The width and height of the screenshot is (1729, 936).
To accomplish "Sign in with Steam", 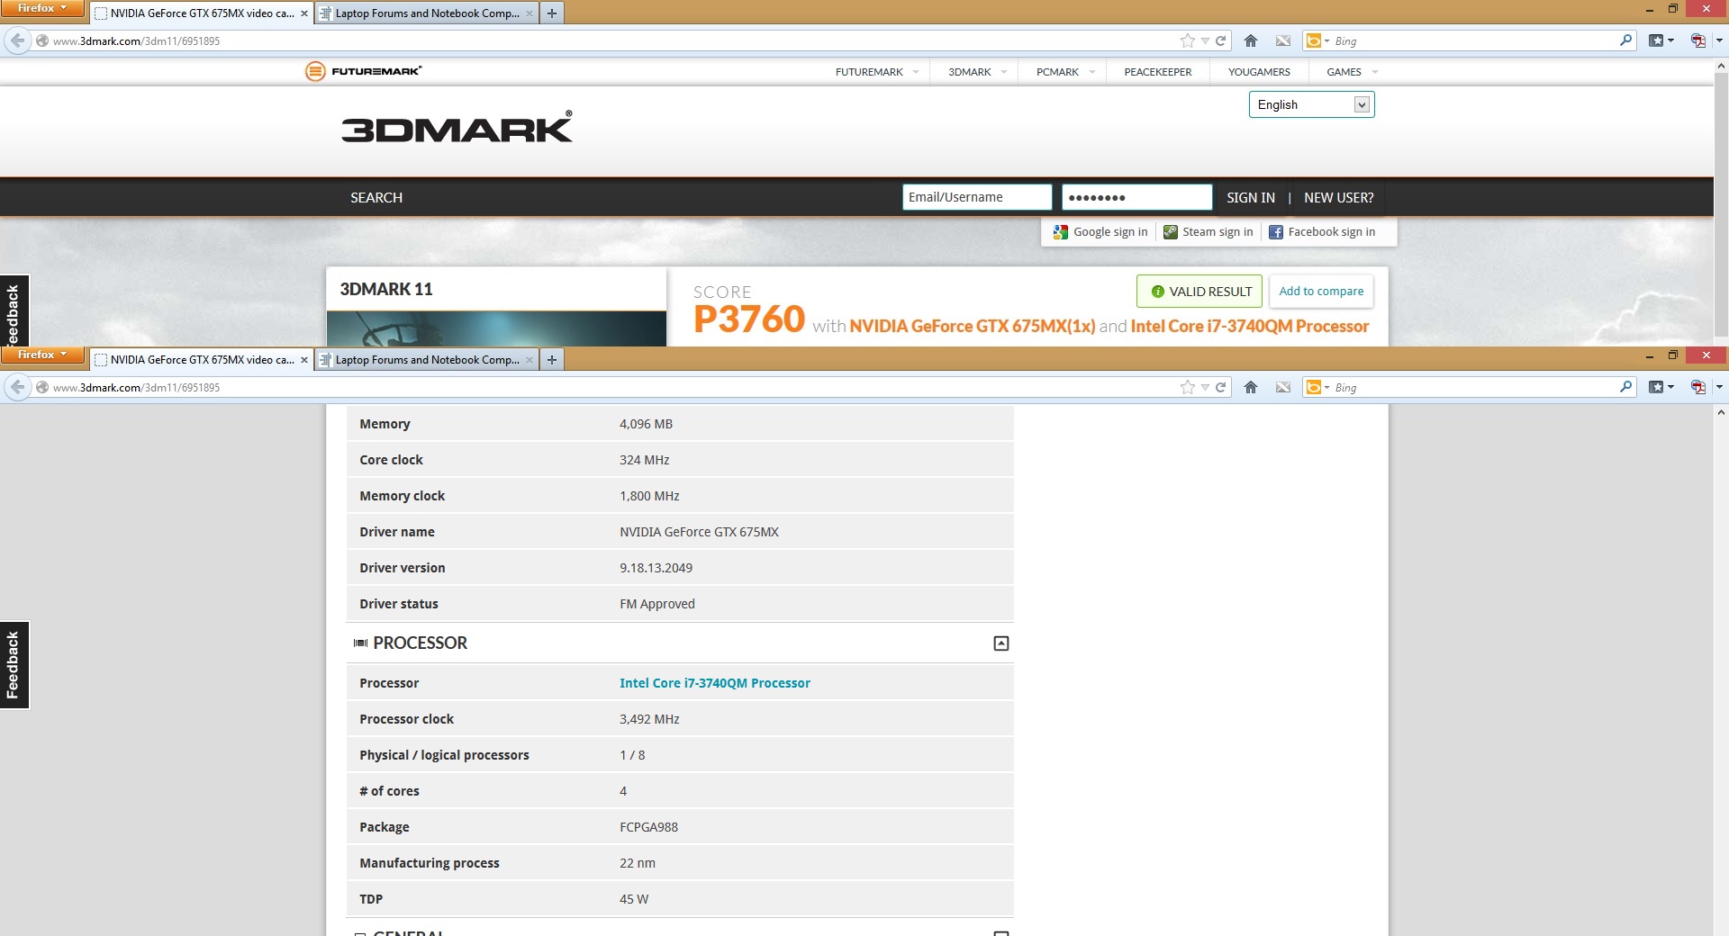I will tap(1208, 232).
